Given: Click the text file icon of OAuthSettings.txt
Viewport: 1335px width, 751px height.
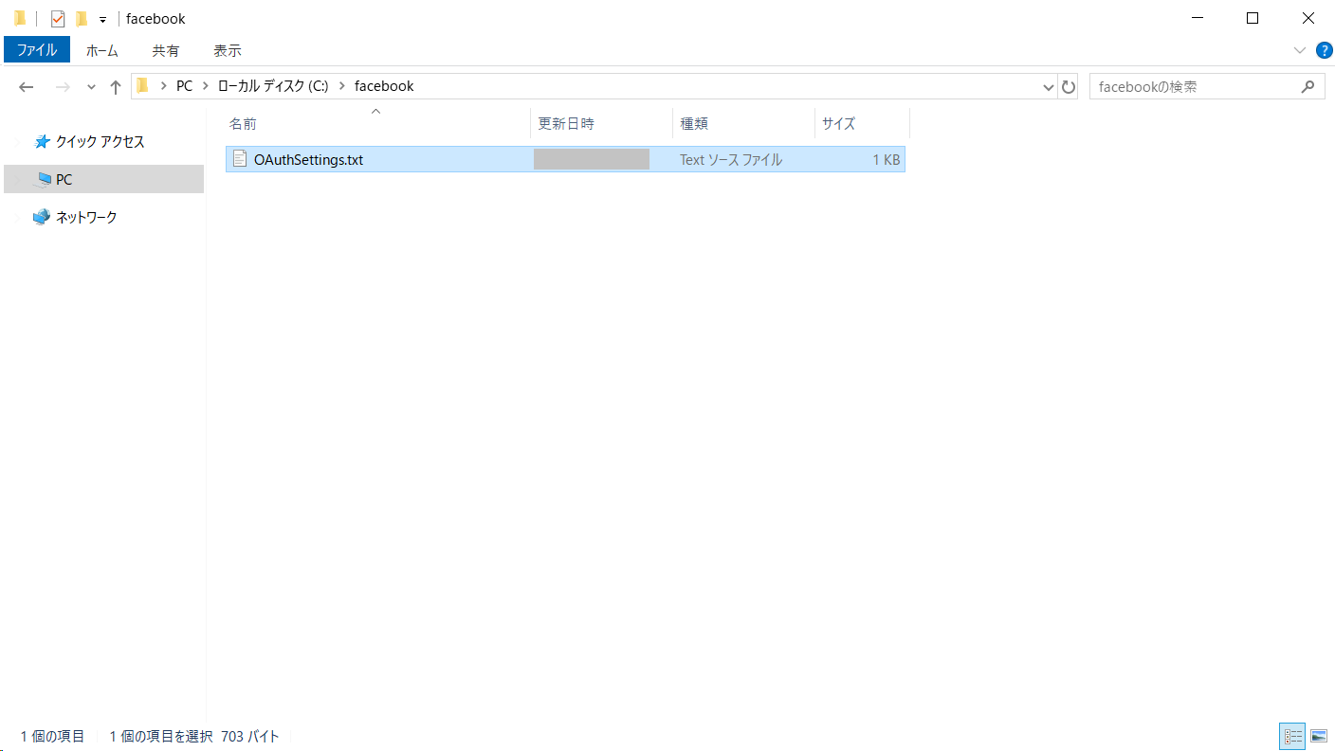Looking at the screenshot, I should [240, 159].
